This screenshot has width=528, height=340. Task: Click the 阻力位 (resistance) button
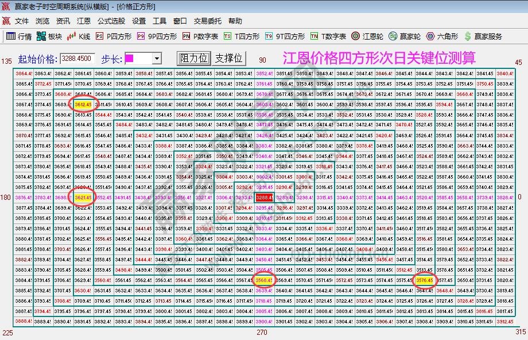tap(195, 58)
